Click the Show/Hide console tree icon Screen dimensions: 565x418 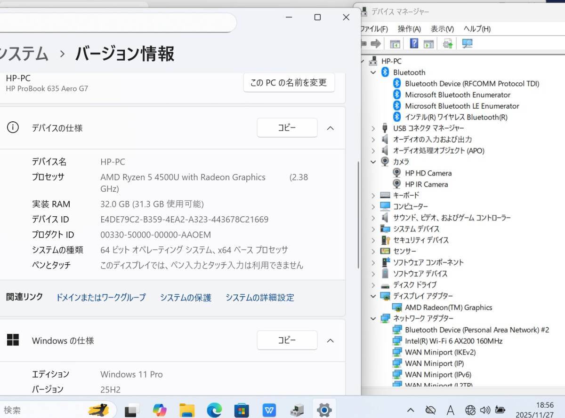point(395,43)
